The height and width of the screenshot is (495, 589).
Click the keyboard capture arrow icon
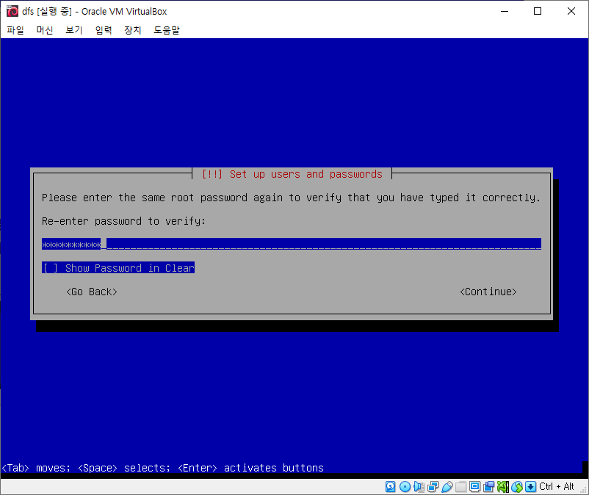point(530,487)
